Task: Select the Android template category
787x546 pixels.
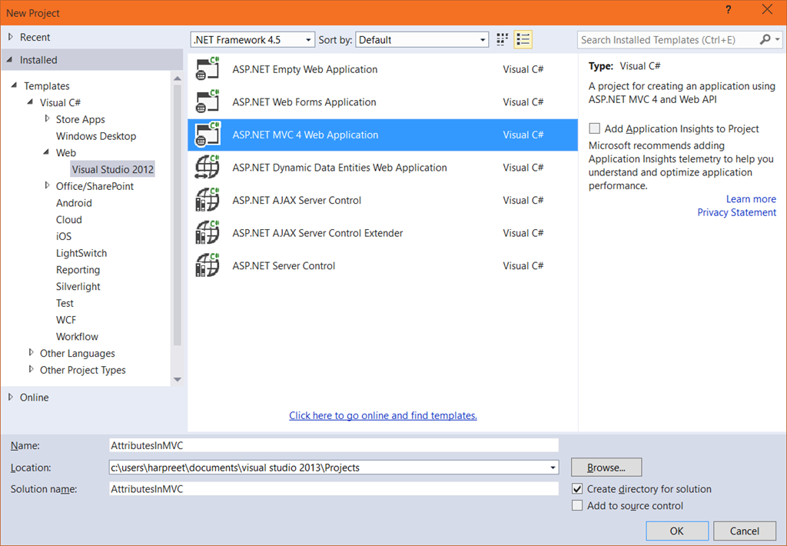Action: tap(74, 203)
